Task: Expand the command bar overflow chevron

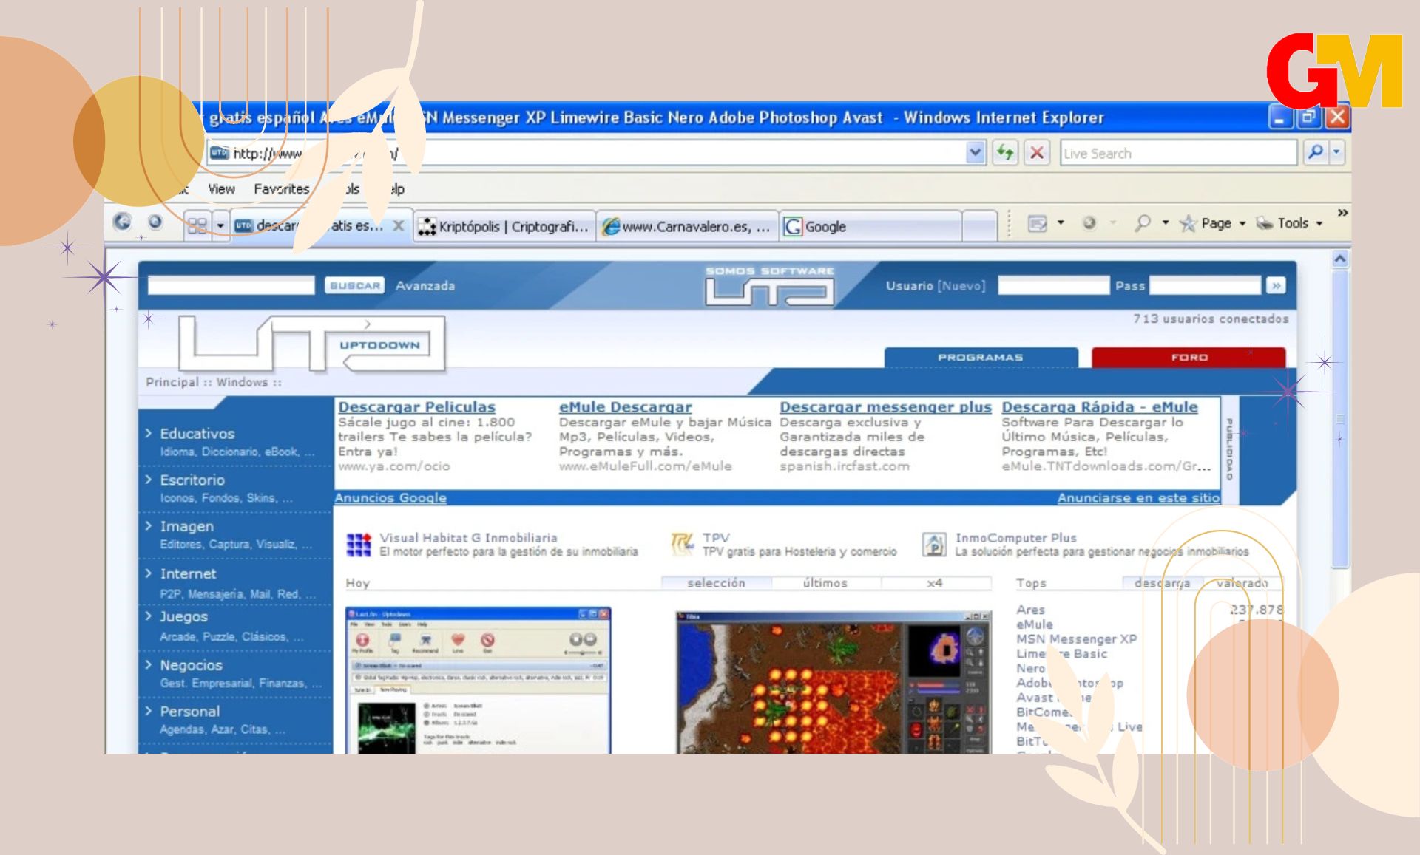Action: pos(1342,213)
